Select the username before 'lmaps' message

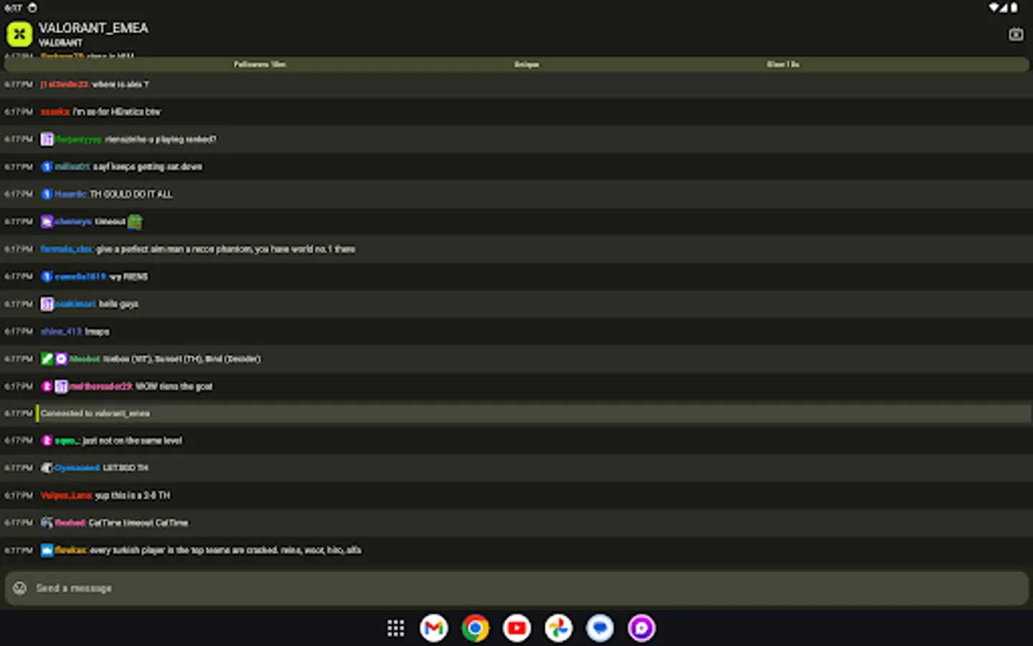coord(62,332)
